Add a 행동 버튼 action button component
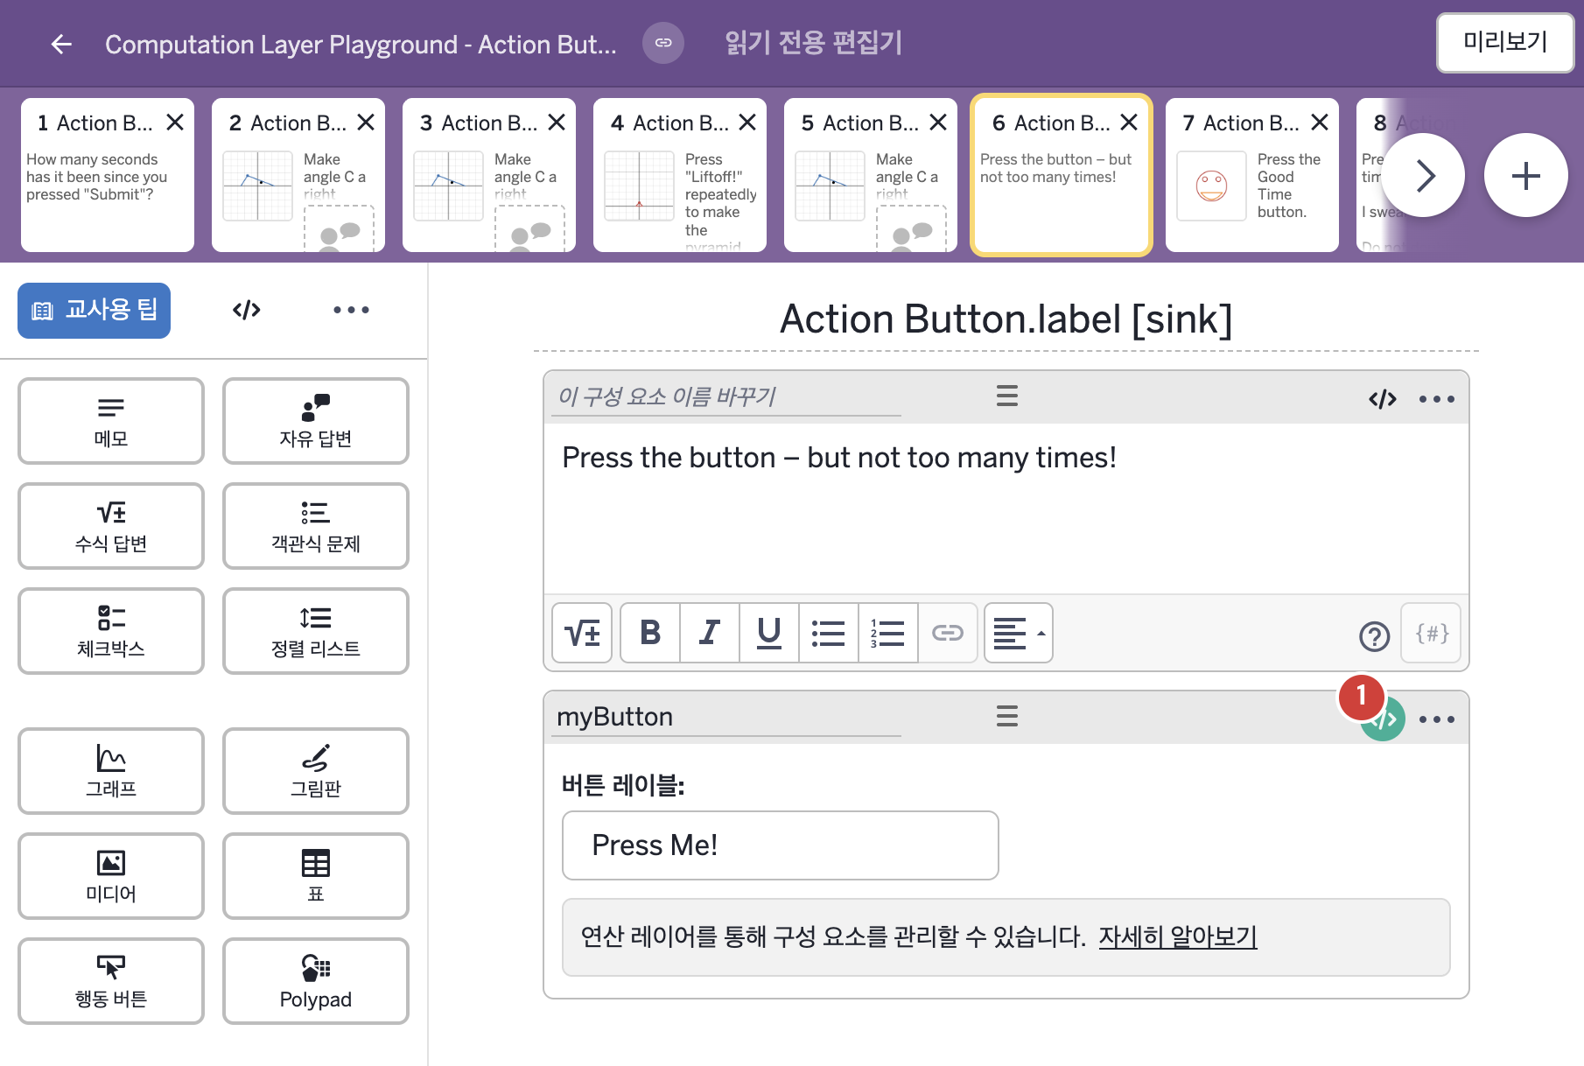 pos(111,981)
